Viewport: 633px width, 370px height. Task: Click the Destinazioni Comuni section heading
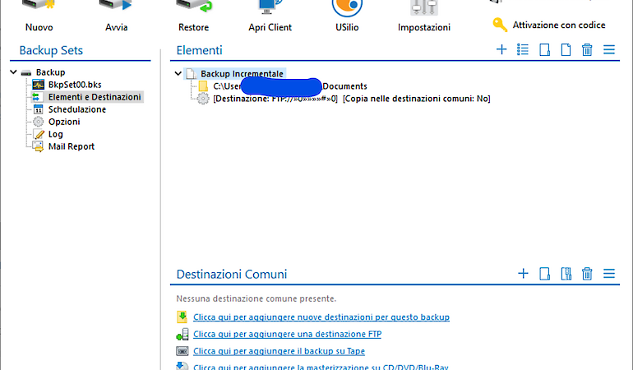pyautogui.click(x=231, y=274)
